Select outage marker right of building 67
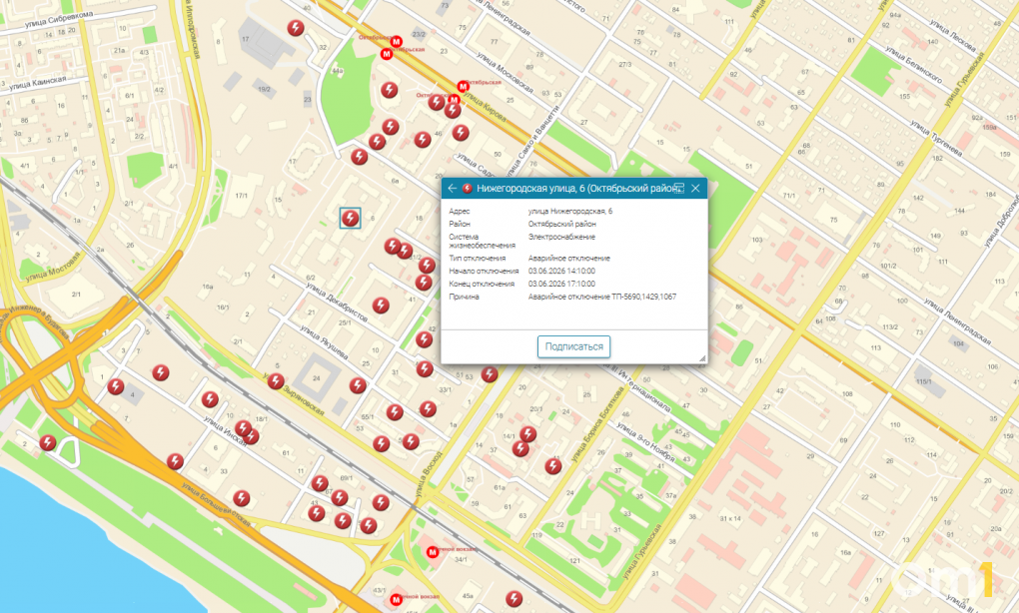1019x613 pixels. click(x=340, y=498)
